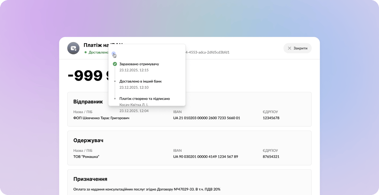Click the Закрити close button
379x195 pixels.
click(x=297, y=48)
